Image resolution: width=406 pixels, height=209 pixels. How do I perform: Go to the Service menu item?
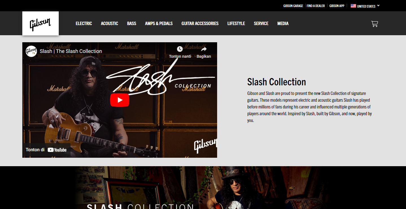click(x=261, y=23)
